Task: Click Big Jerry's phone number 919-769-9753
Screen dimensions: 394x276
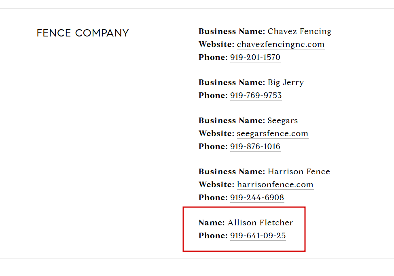Action: coord(256,95)
